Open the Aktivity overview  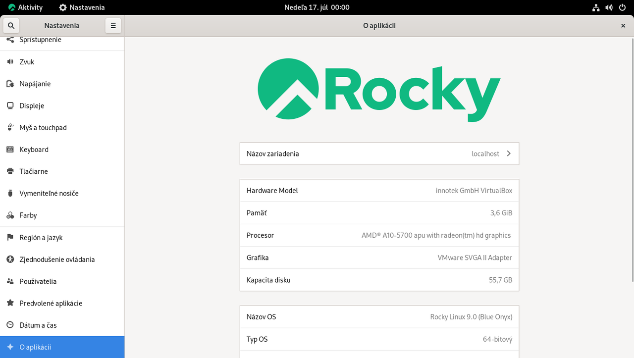coord(26,7)
